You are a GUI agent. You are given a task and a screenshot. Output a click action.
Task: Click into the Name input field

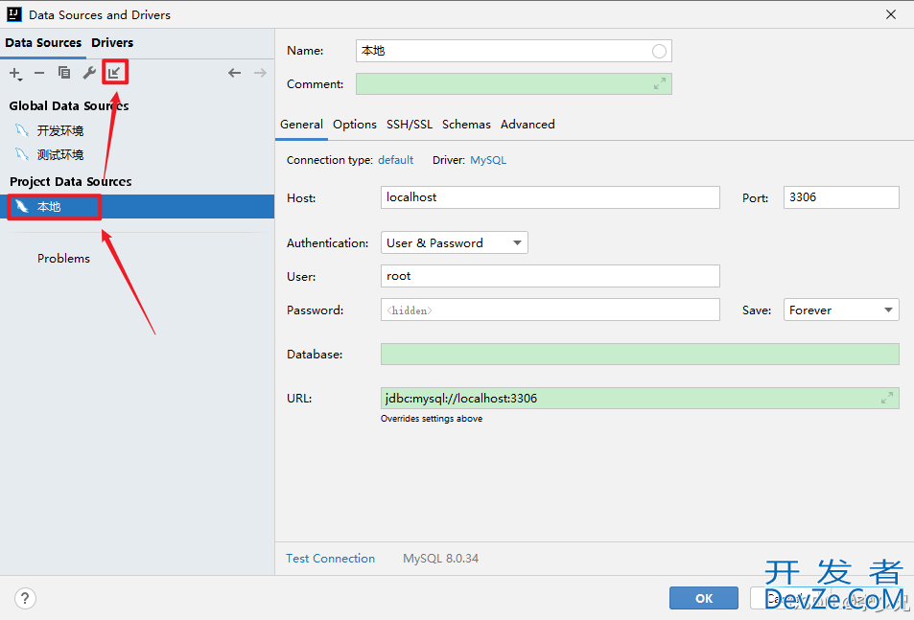point(513,51)
